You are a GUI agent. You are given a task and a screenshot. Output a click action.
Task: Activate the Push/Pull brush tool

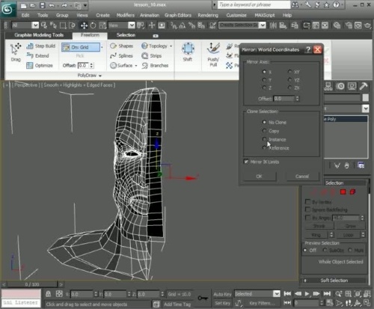tap(213, 55)
